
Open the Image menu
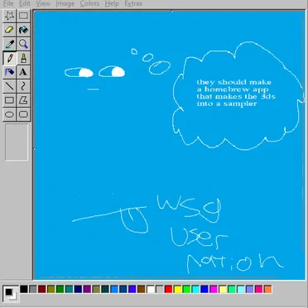pyautogui.click(x=65, y=3)
